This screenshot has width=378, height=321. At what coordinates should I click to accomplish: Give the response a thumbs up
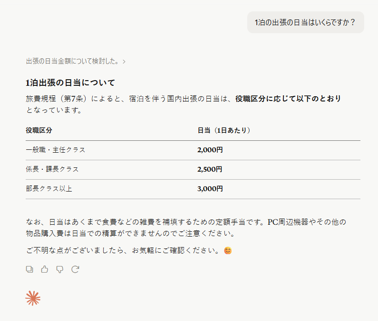pos(45,269)
